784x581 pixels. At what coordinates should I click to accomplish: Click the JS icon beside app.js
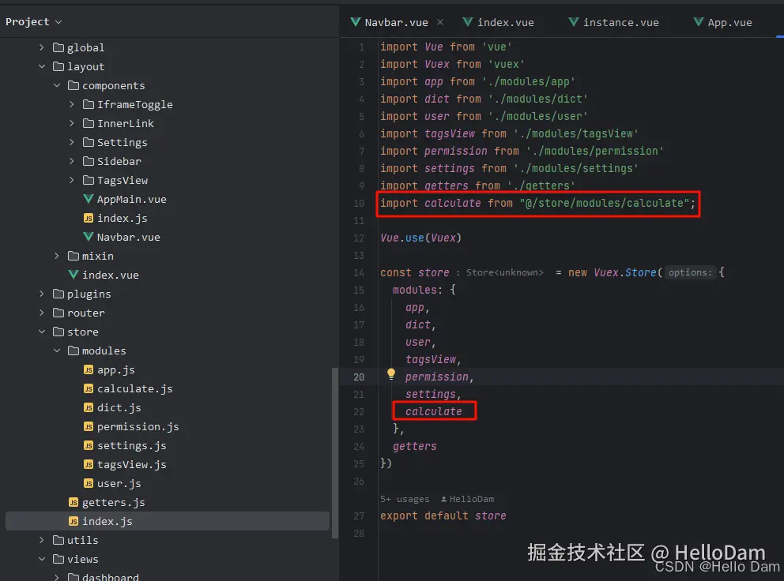[x=89, y=369]
